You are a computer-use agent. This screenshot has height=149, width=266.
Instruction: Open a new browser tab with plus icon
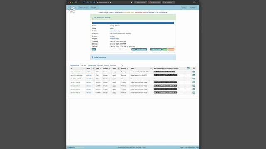tap(197, 2)
